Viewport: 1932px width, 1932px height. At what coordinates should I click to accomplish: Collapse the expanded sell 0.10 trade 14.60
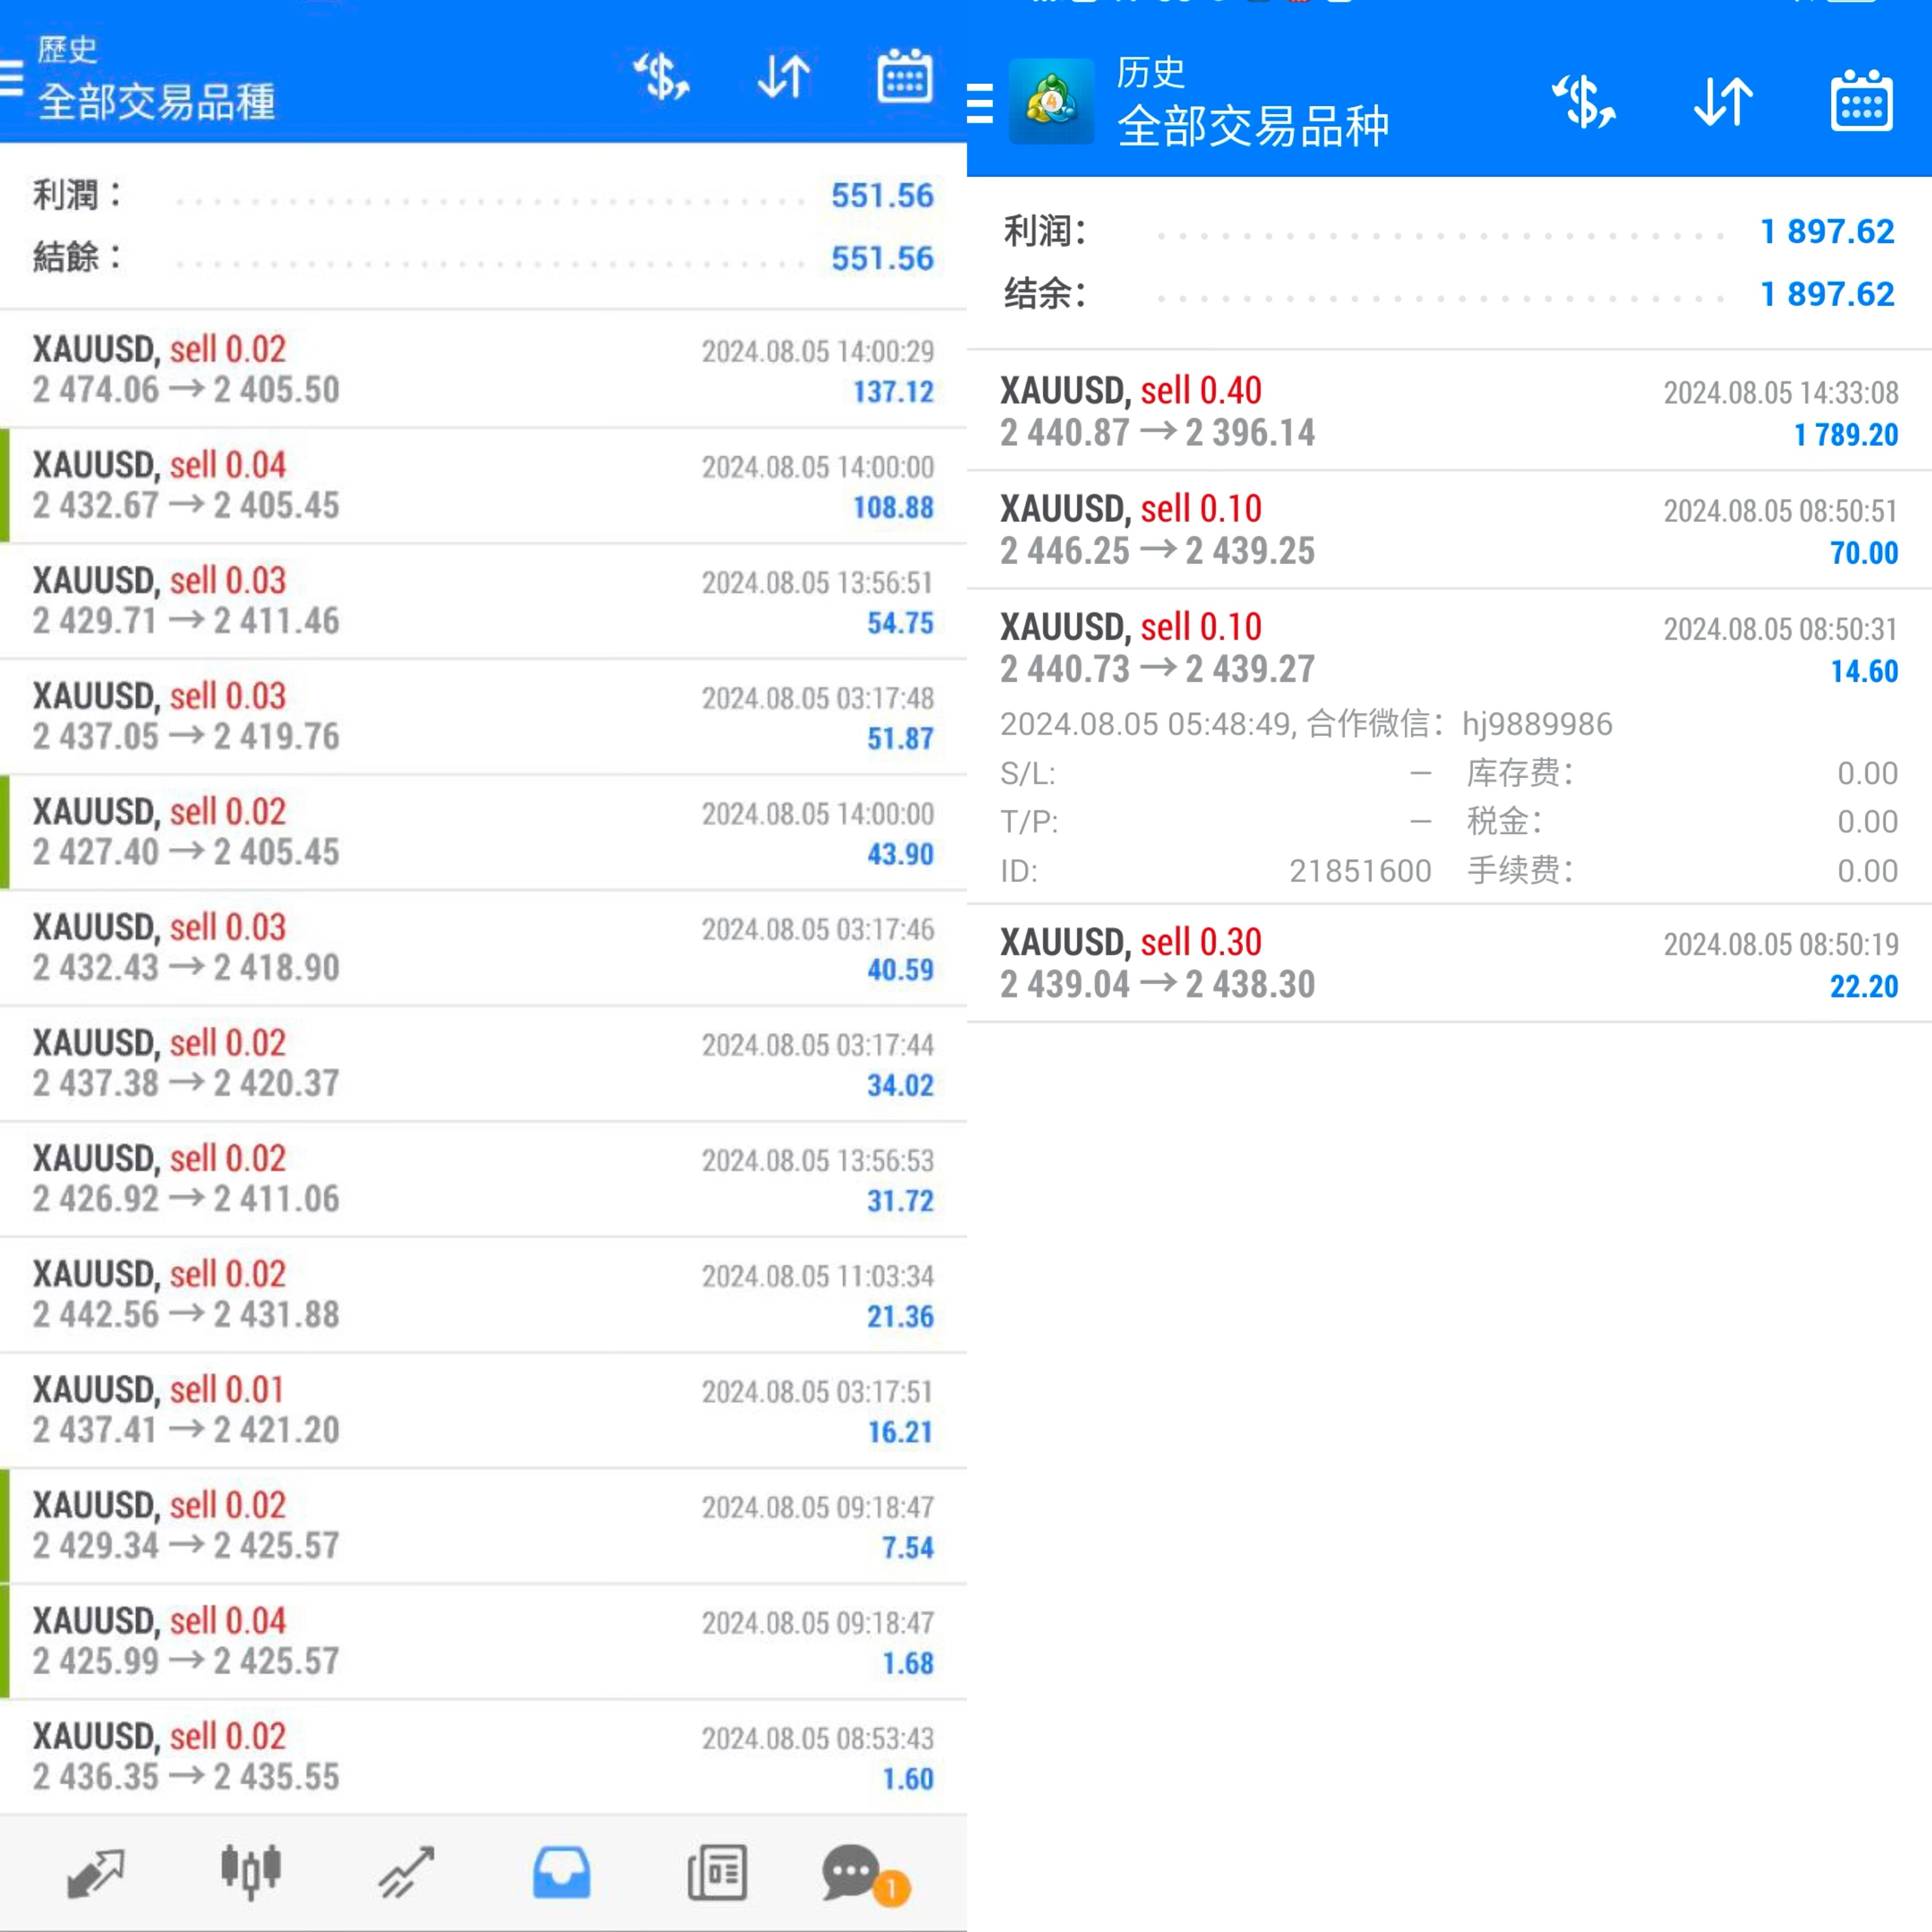pos(1449,648)
